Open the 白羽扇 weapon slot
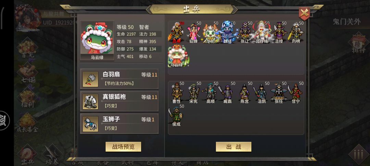370x166 pixels. coord(120,79)
